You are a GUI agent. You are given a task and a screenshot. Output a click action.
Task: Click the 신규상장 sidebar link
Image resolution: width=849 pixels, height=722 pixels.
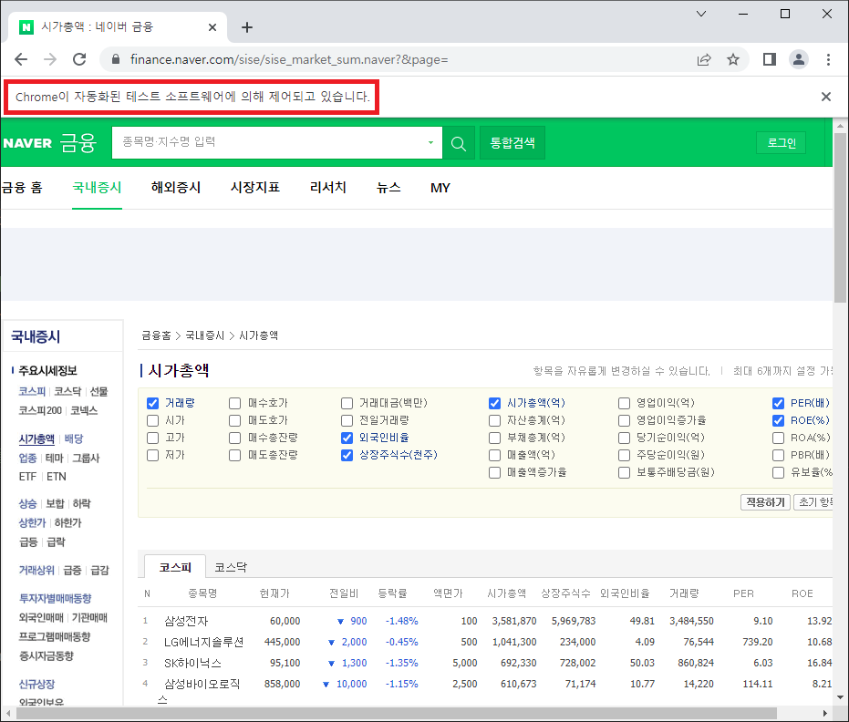click(36, 684)
